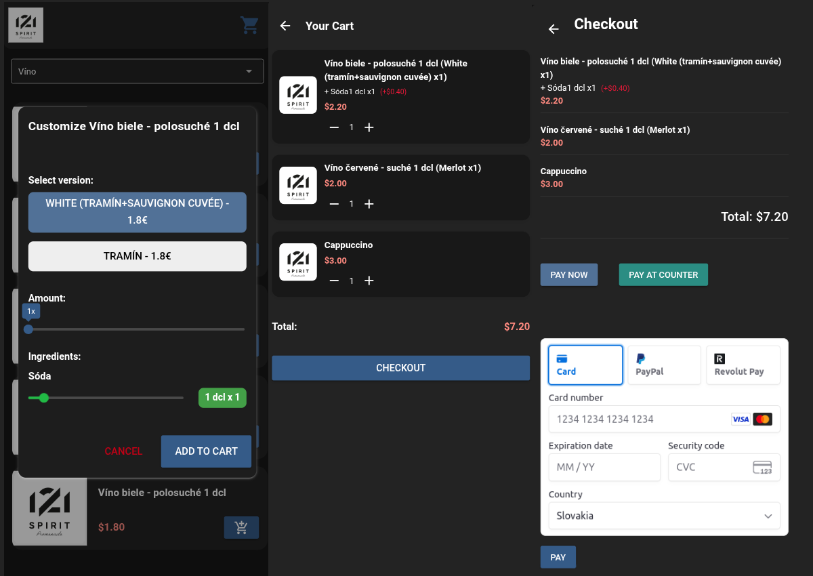The height and width of the screenshot is (576, 813).
Task: Open the shopping cart icon
Action: tap(249, 26)
